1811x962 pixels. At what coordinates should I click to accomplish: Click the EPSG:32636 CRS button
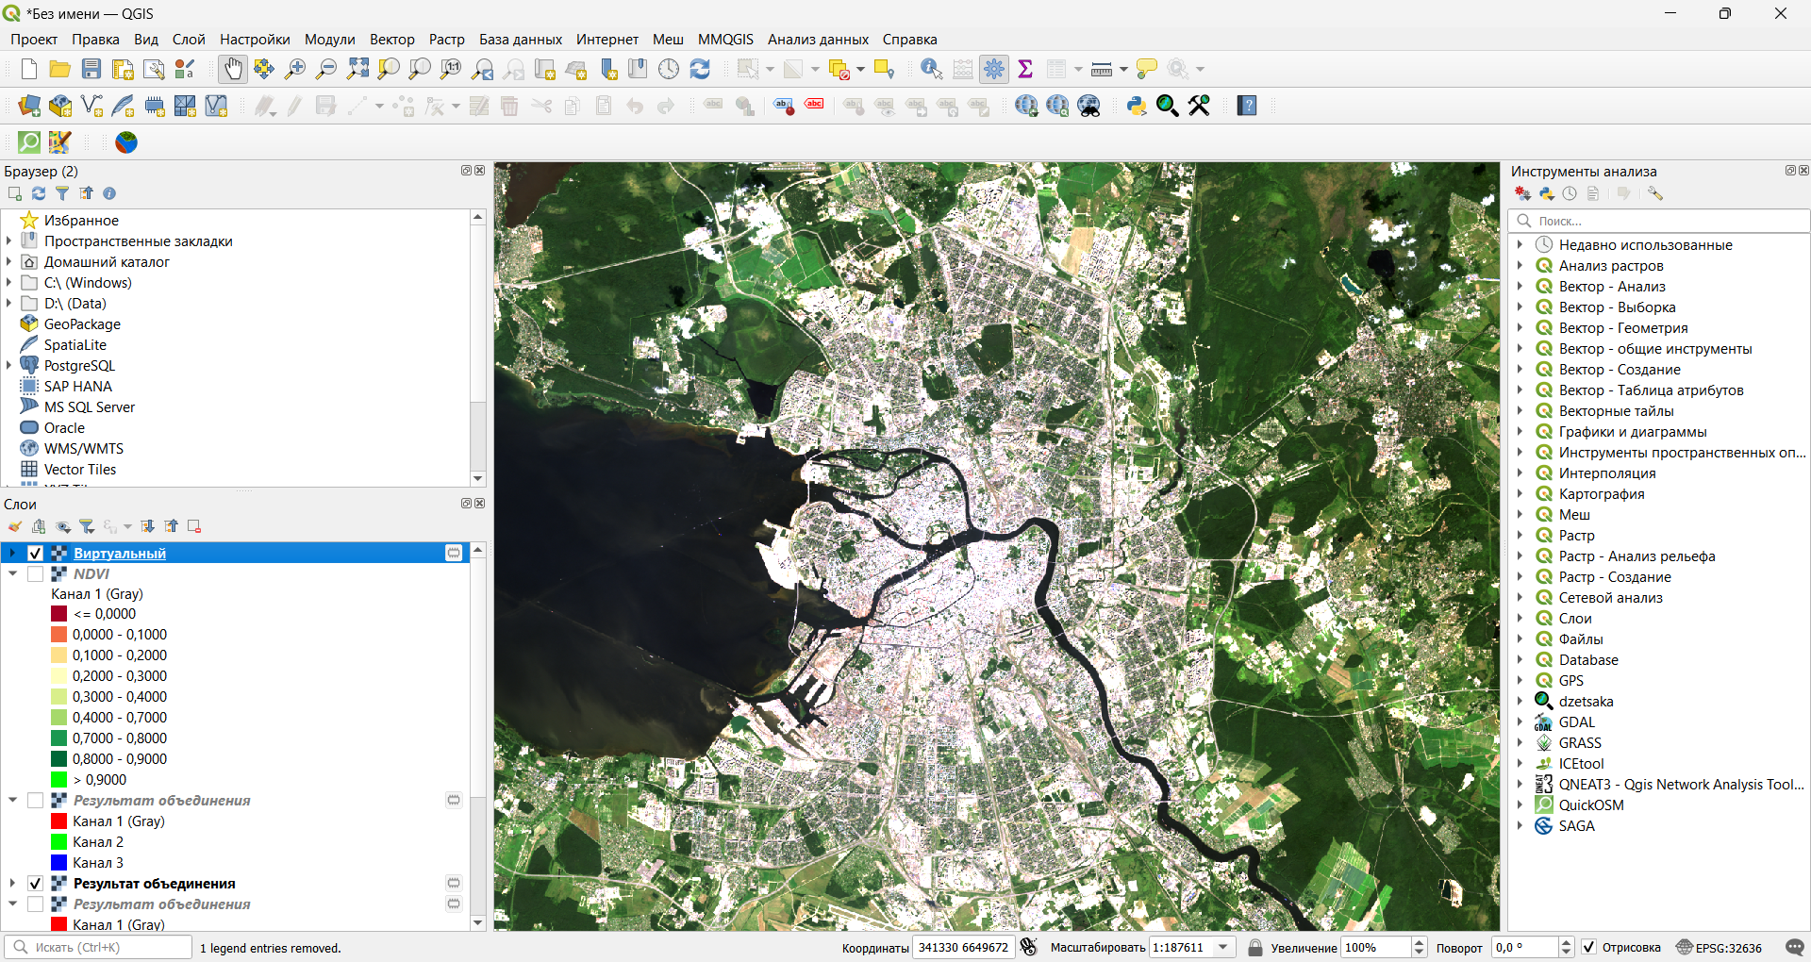(x=1719, y=947)
